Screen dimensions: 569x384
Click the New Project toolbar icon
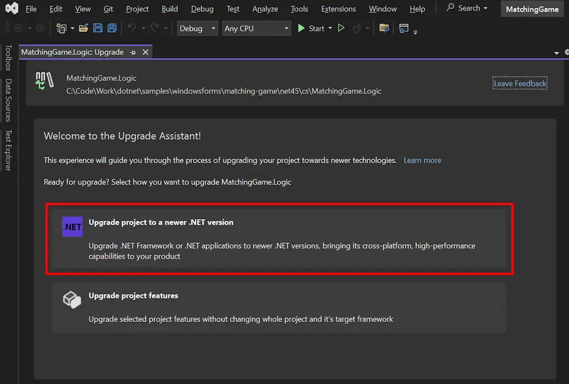[61, 29]
